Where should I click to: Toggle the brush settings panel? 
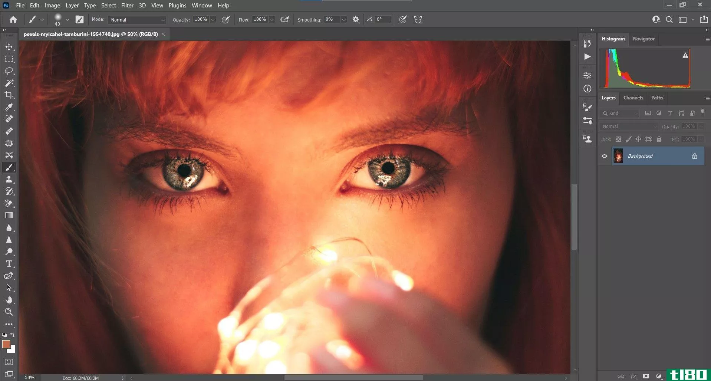coord(79,20)
